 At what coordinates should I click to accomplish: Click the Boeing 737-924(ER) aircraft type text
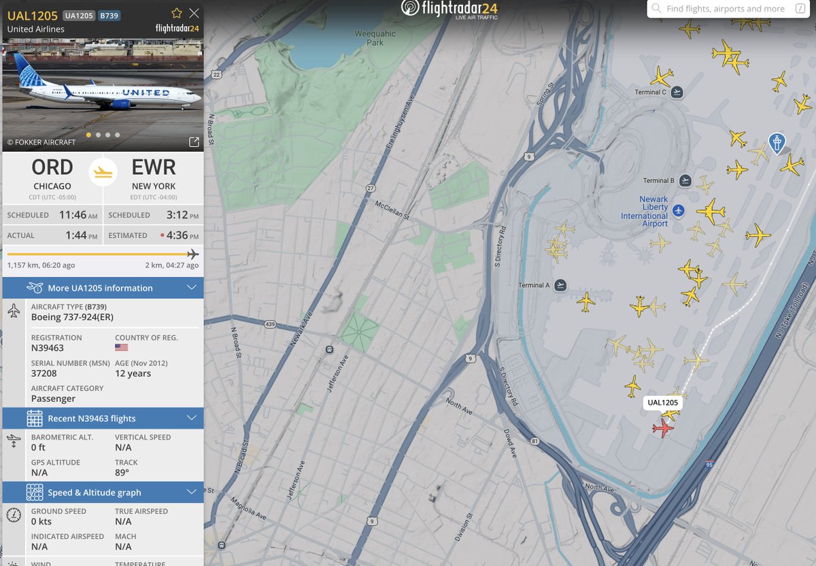pos(73,316)
